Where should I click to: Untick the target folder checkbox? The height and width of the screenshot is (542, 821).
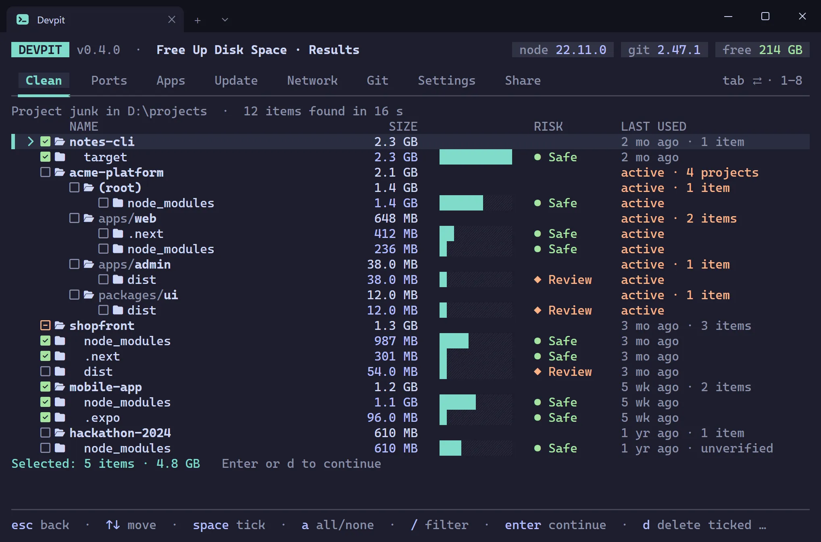[x=45, y=157]
